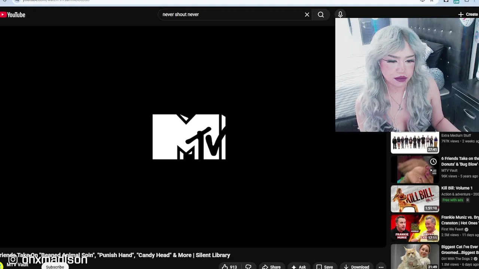The width and height of the screenshot is (479, 269).
Task: Open the YouTube home logo
Action: 13,15
